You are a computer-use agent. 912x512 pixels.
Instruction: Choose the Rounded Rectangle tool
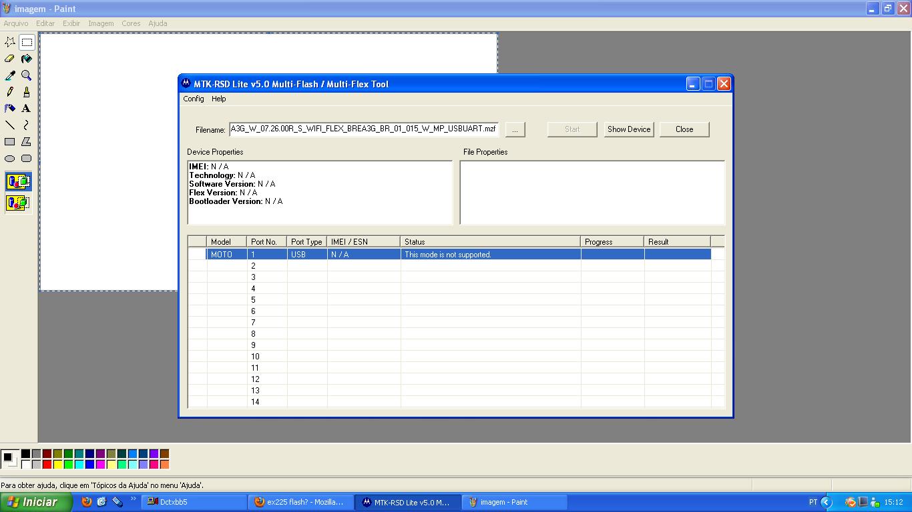click(x=27, y=159)
